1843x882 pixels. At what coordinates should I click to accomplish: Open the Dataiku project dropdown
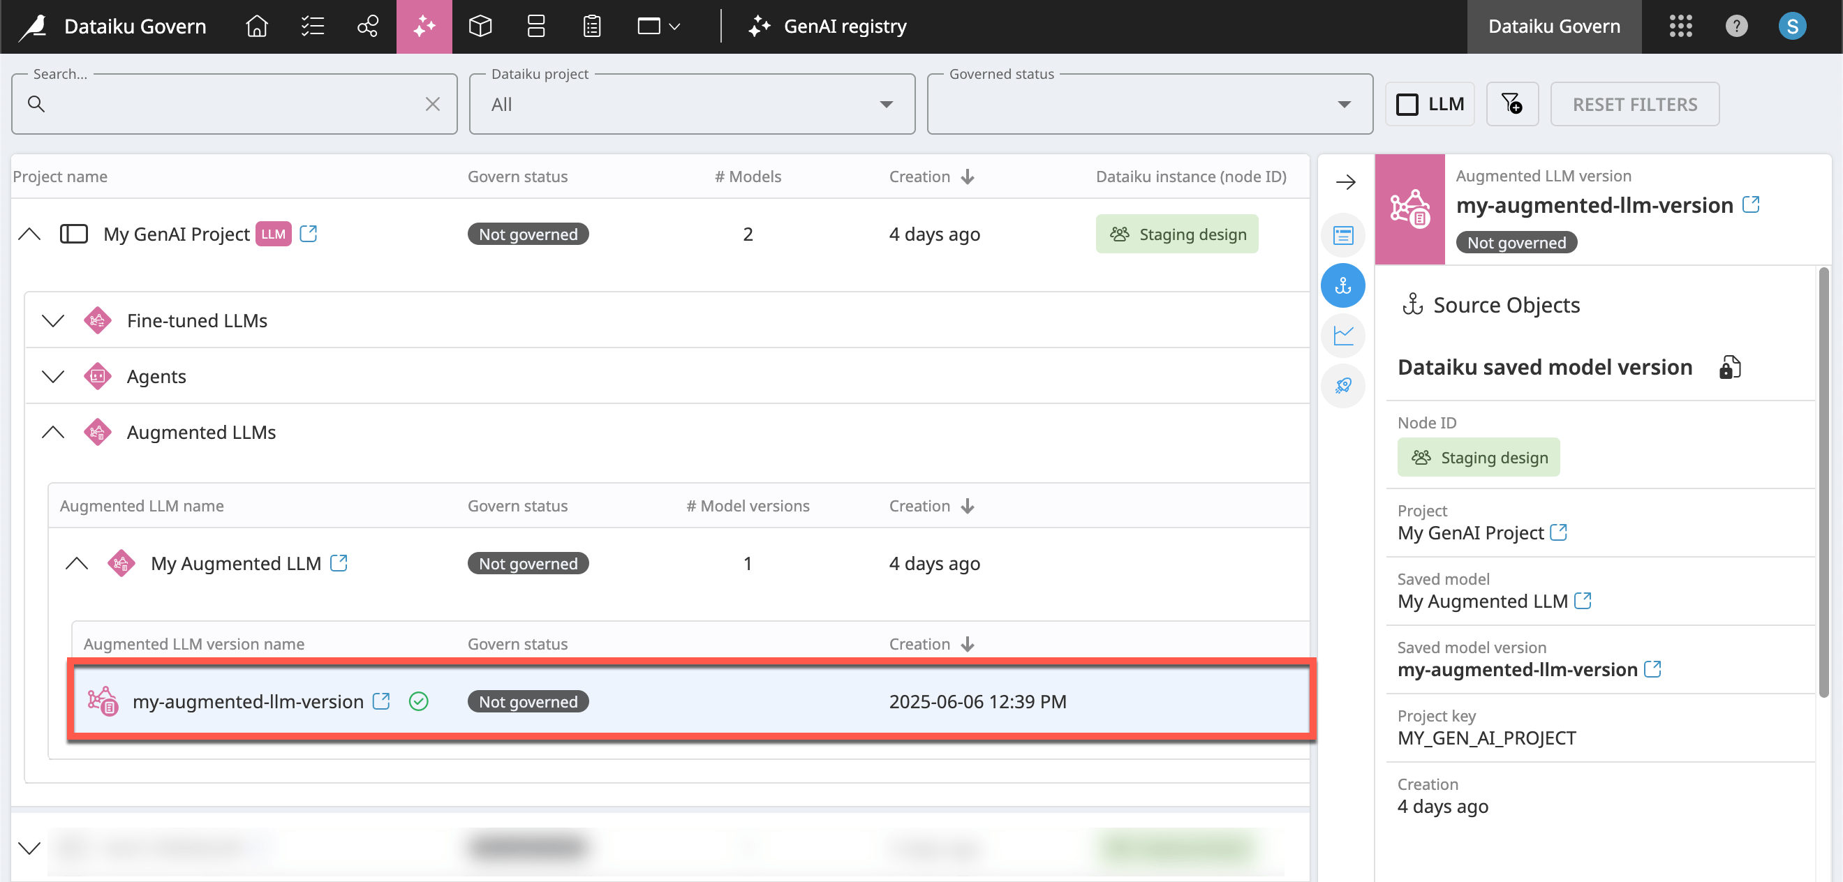(x=692, y=105)
